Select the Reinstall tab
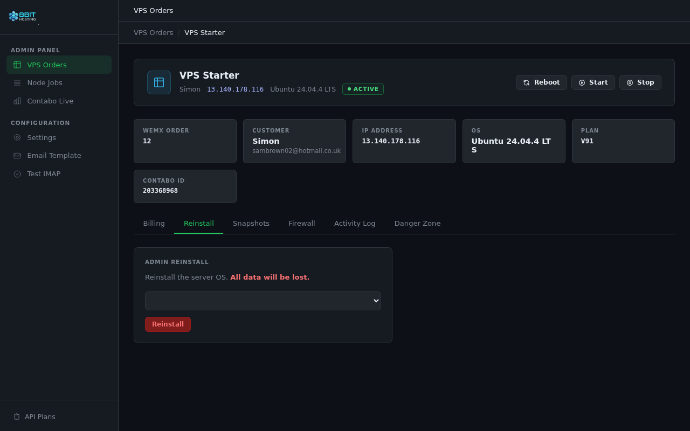The image size is (690, 431). 198,223
